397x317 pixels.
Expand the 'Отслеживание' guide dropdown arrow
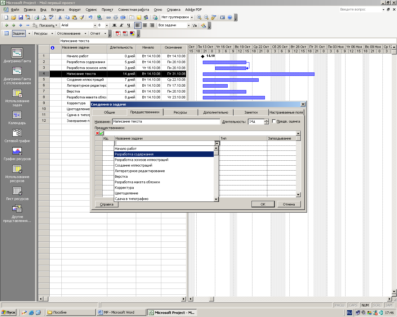tap(85, 33)
